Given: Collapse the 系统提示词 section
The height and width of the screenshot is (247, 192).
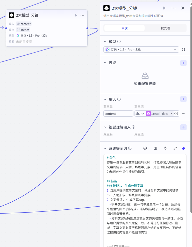Looking at the screenshot, I should click(105, 149).
